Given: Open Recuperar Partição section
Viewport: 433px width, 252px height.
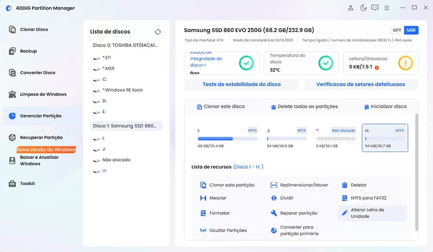Looking at the screenshot, I should pyautogui.click(x=36, y=137).
